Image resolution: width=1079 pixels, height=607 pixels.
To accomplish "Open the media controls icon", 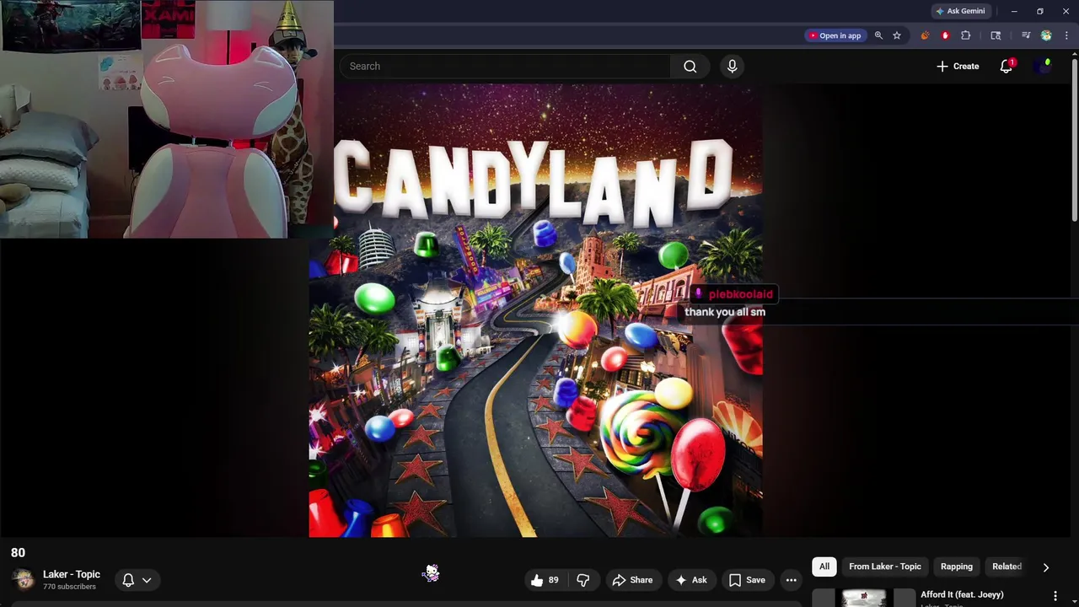I will (1025, 35).
